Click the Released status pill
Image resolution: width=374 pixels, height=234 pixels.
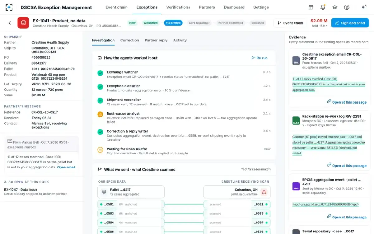click(x=258, y=23)
